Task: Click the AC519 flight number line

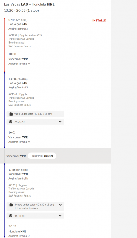Action: [18, 185]
